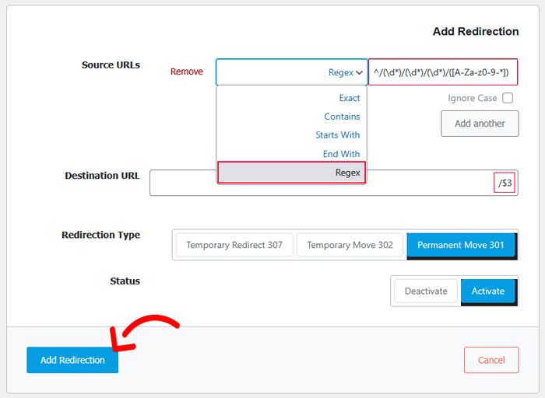Click inside the Destination URL field
Screen dimensions: 545x398
click(319, 183)
